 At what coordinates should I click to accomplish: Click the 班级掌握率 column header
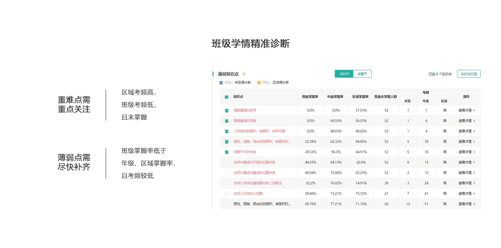pos(310,97)
